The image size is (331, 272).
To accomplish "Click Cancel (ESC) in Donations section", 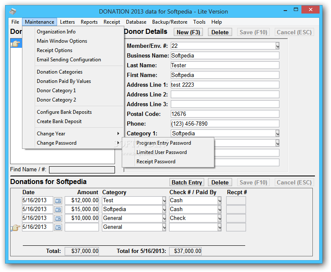I will point(294,182).
